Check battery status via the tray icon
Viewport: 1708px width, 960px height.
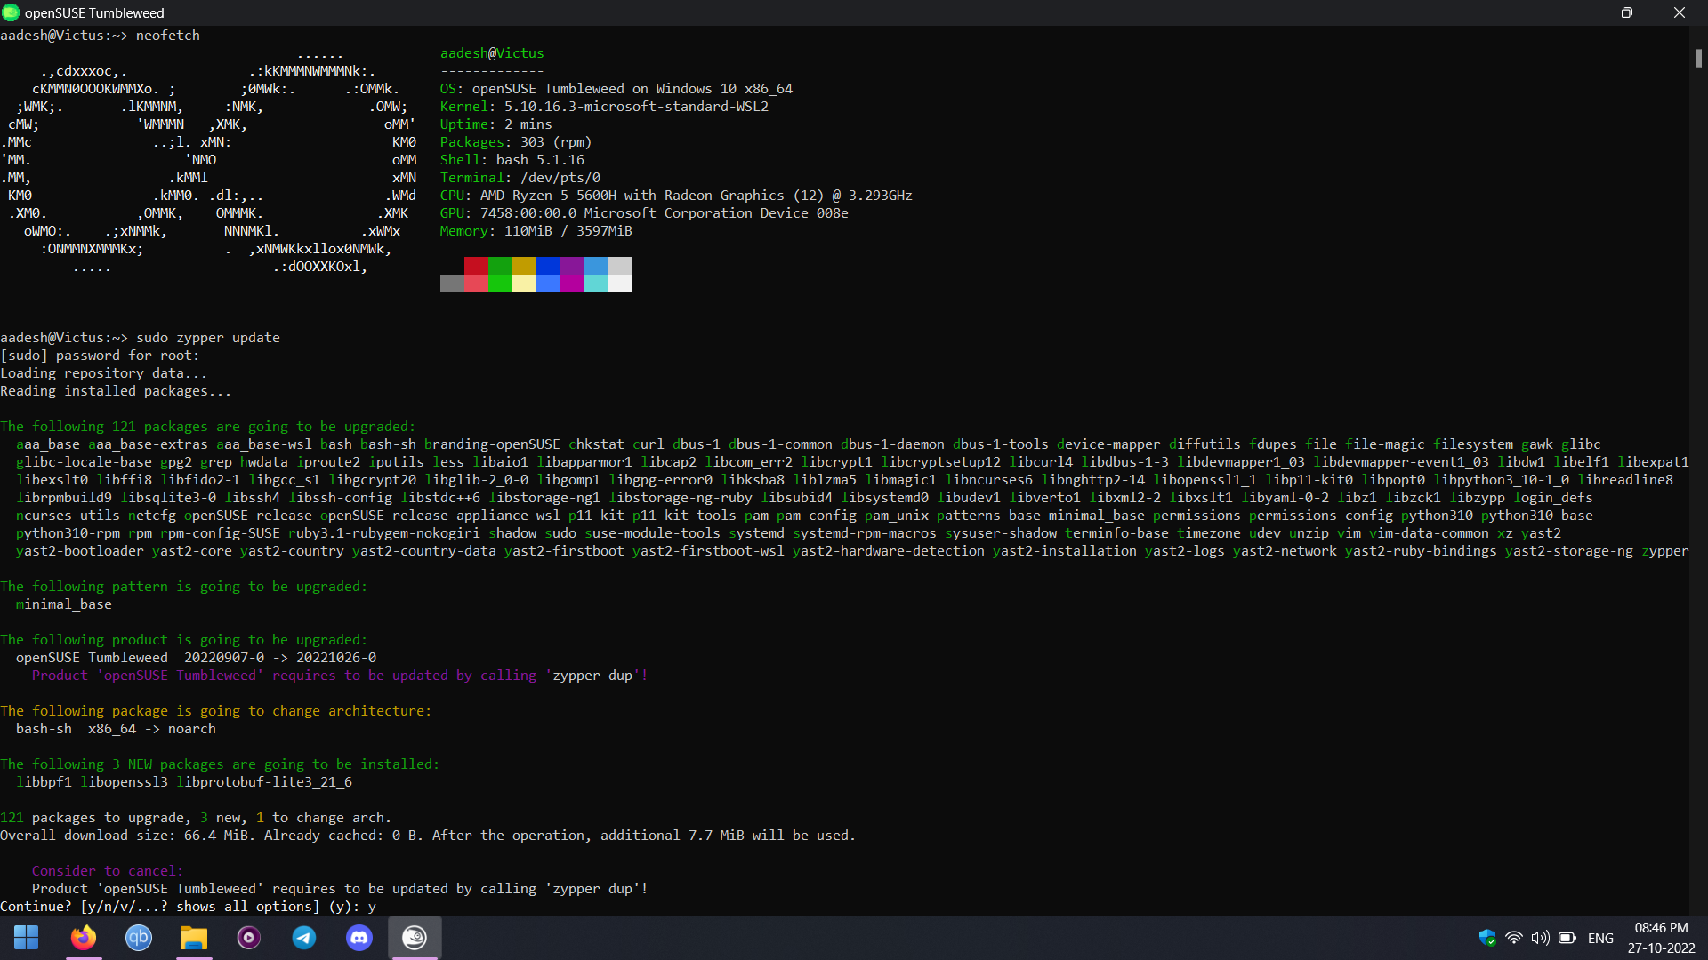point(1568,938)
